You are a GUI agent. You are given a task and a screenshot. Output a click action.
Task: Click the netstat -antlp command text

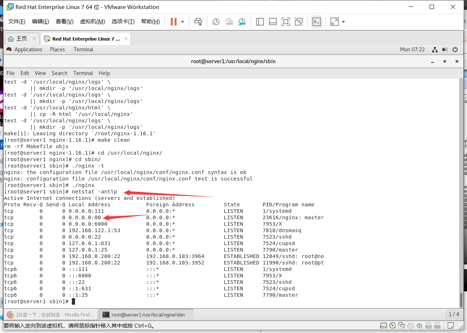click(x=94, y=192)
